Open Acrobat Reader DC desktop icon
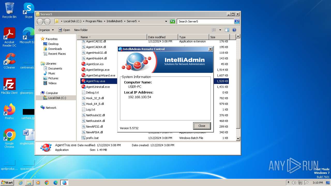This screenshot has width=331, height=186. click(x=9, y=37)
